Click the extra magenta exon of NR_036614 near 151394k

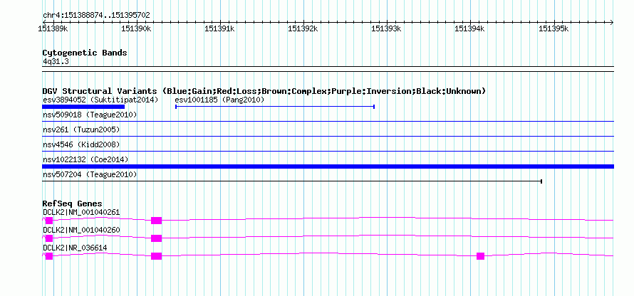pos(480,256)
